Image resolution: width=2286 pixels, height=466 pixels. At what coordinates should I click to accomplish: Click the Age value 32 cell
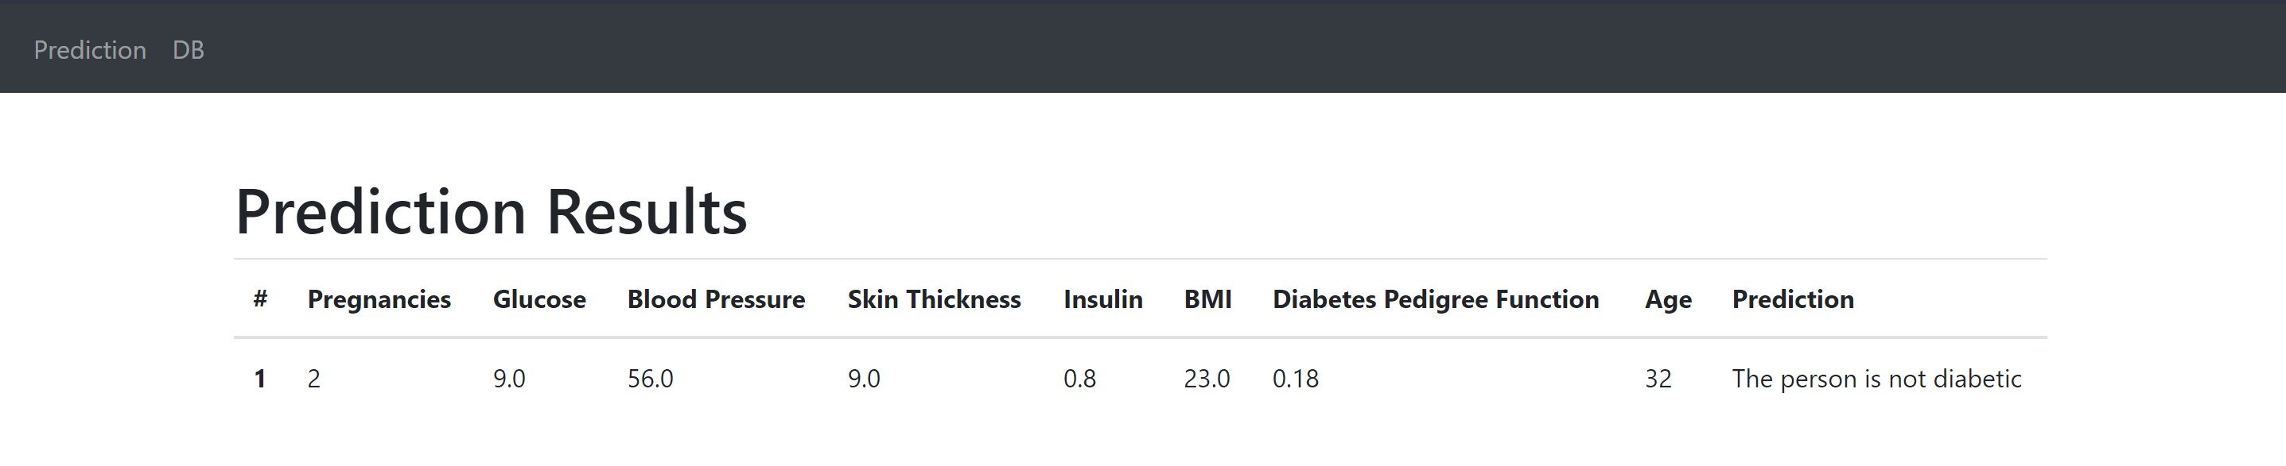point(1656,379)
